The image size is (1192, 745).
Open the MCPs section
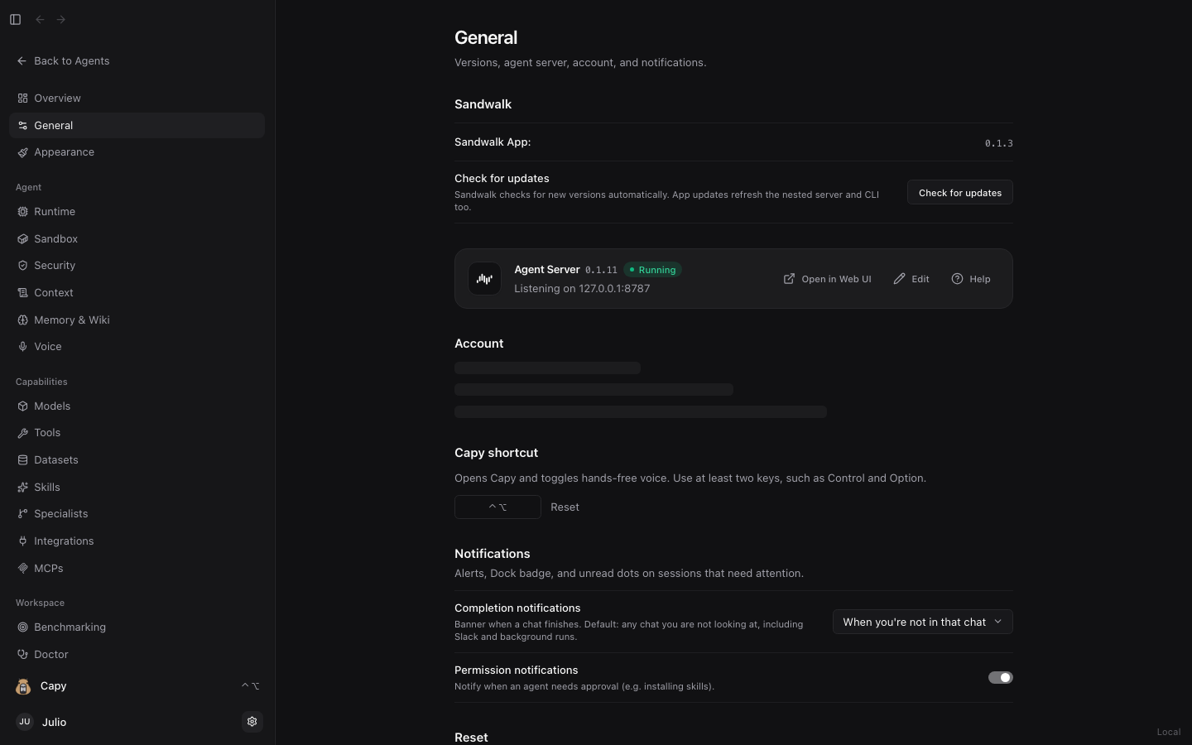point(137,569)
